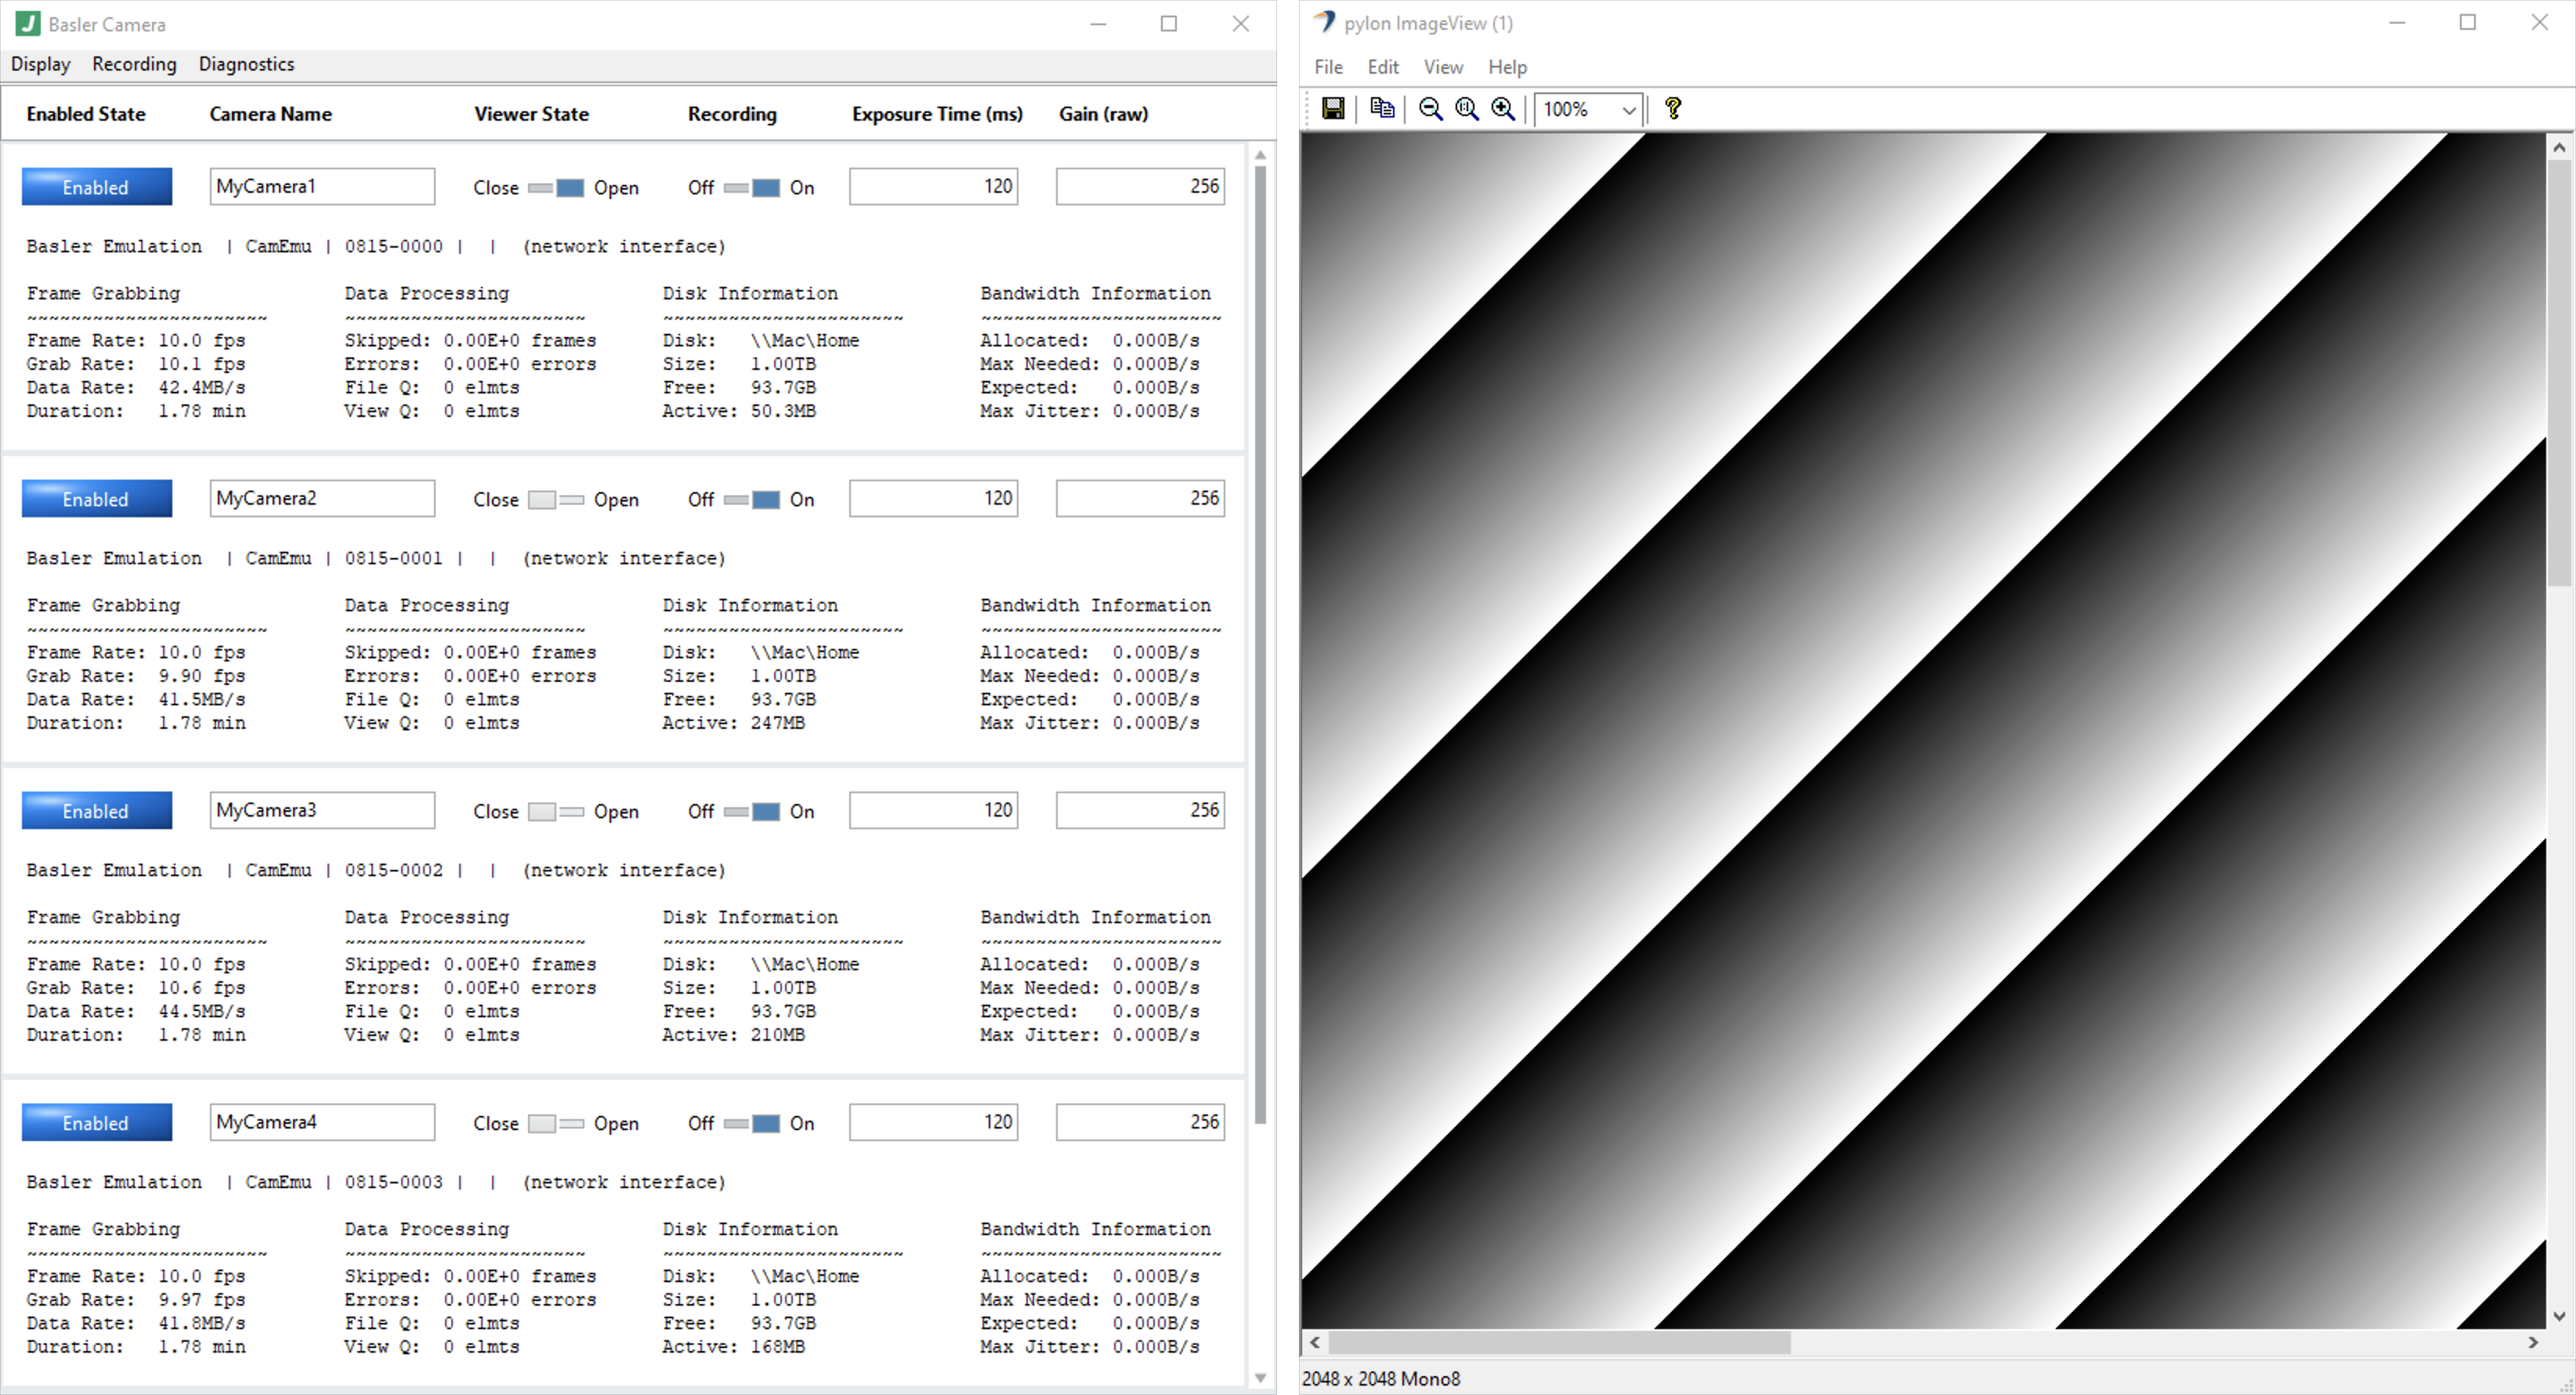This screenshot has height=1395, width=2576.
Task: Open the Diagnostics menu
Action: (x=246, y=64)
